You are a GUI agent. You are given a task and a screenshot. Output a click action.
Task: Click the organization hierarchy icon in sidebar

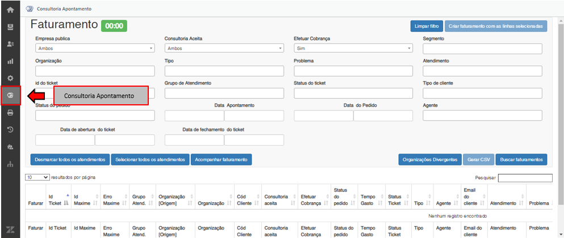[10, 165]
